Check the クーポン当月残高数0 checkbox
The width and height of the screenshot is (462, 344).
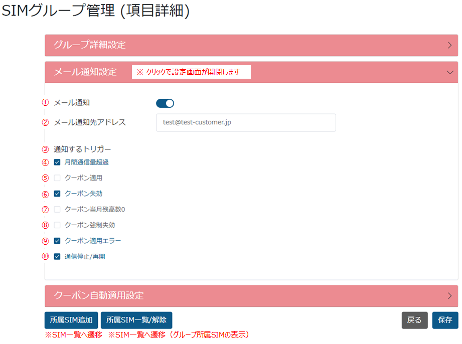(x=57, y=210)
